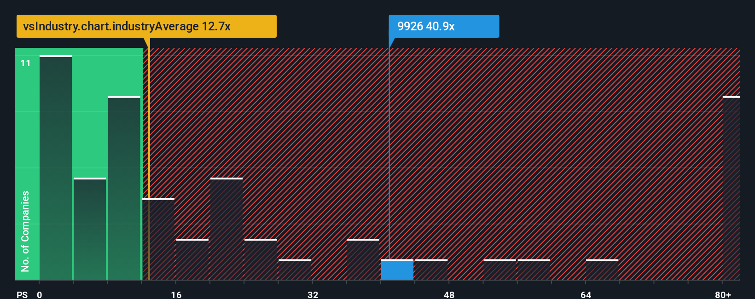Click the second green-zone histogram bar
This screenshot has height=299, width=755.
(x=90, y=229)
